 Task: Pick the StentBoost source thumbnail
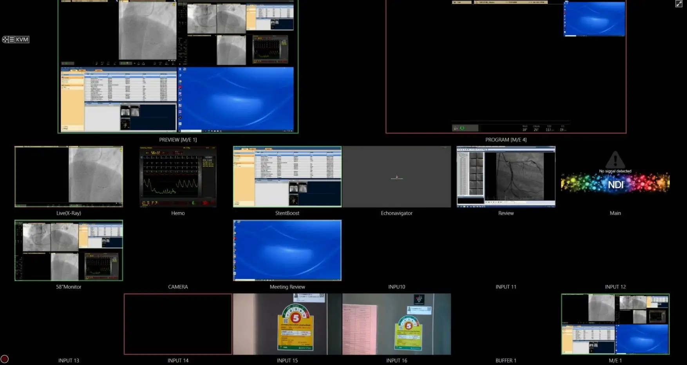pyautogui.click(x=287, y=176)
